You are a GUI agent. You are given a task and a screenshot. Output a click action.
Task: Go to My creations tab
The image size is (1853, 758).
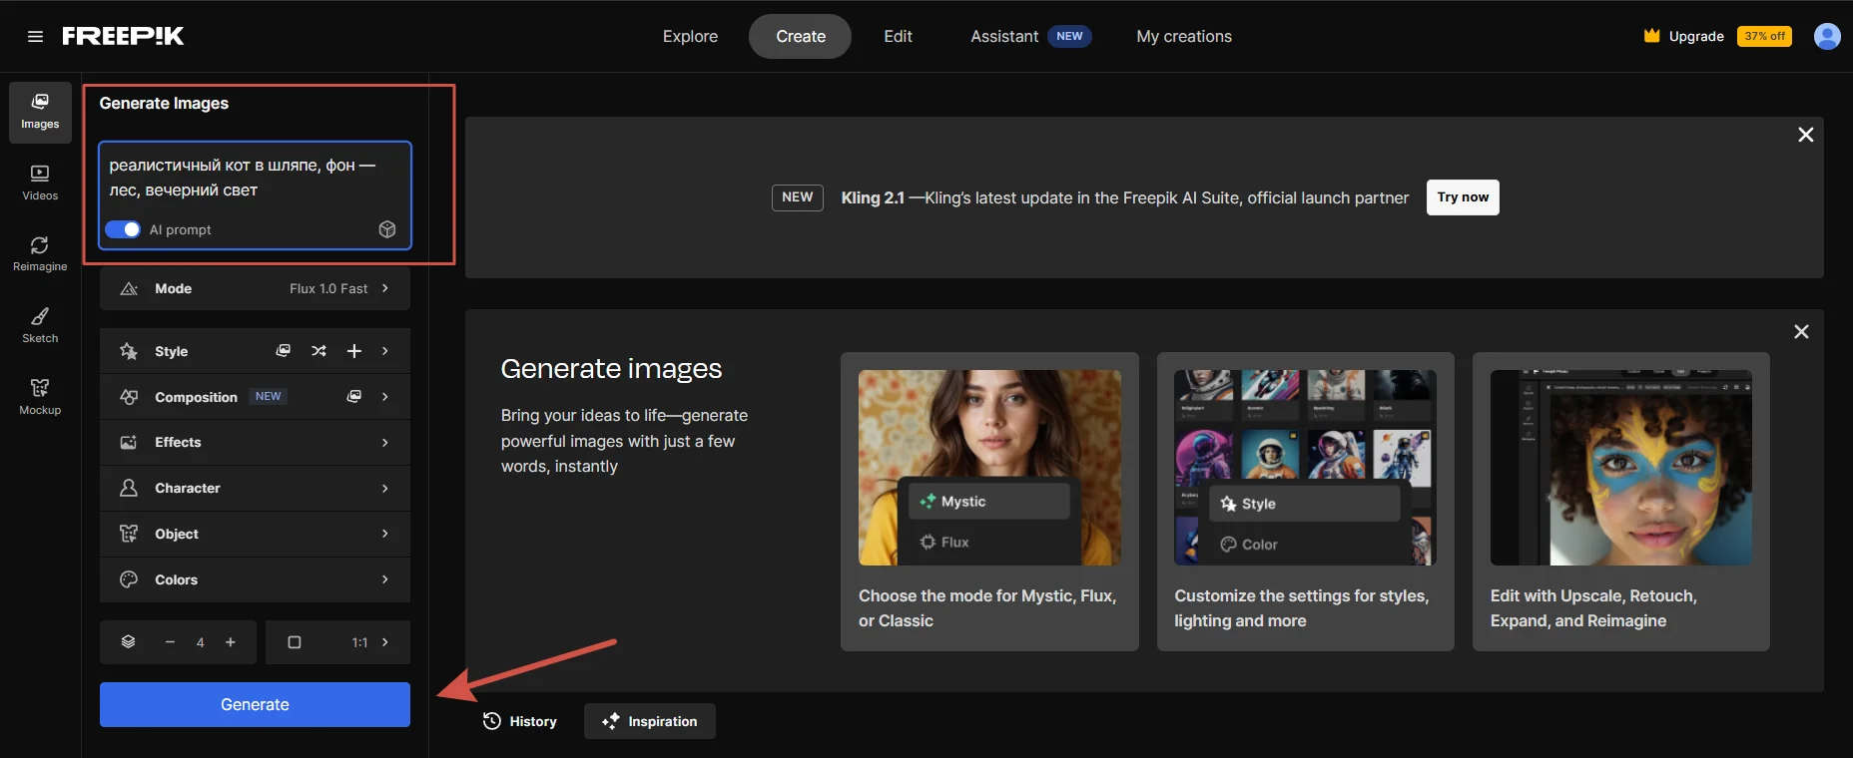tap(1183, 37)
